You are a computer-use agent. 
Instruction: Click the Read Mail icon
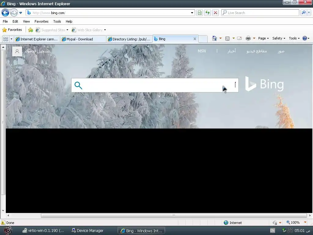(239, 38)
